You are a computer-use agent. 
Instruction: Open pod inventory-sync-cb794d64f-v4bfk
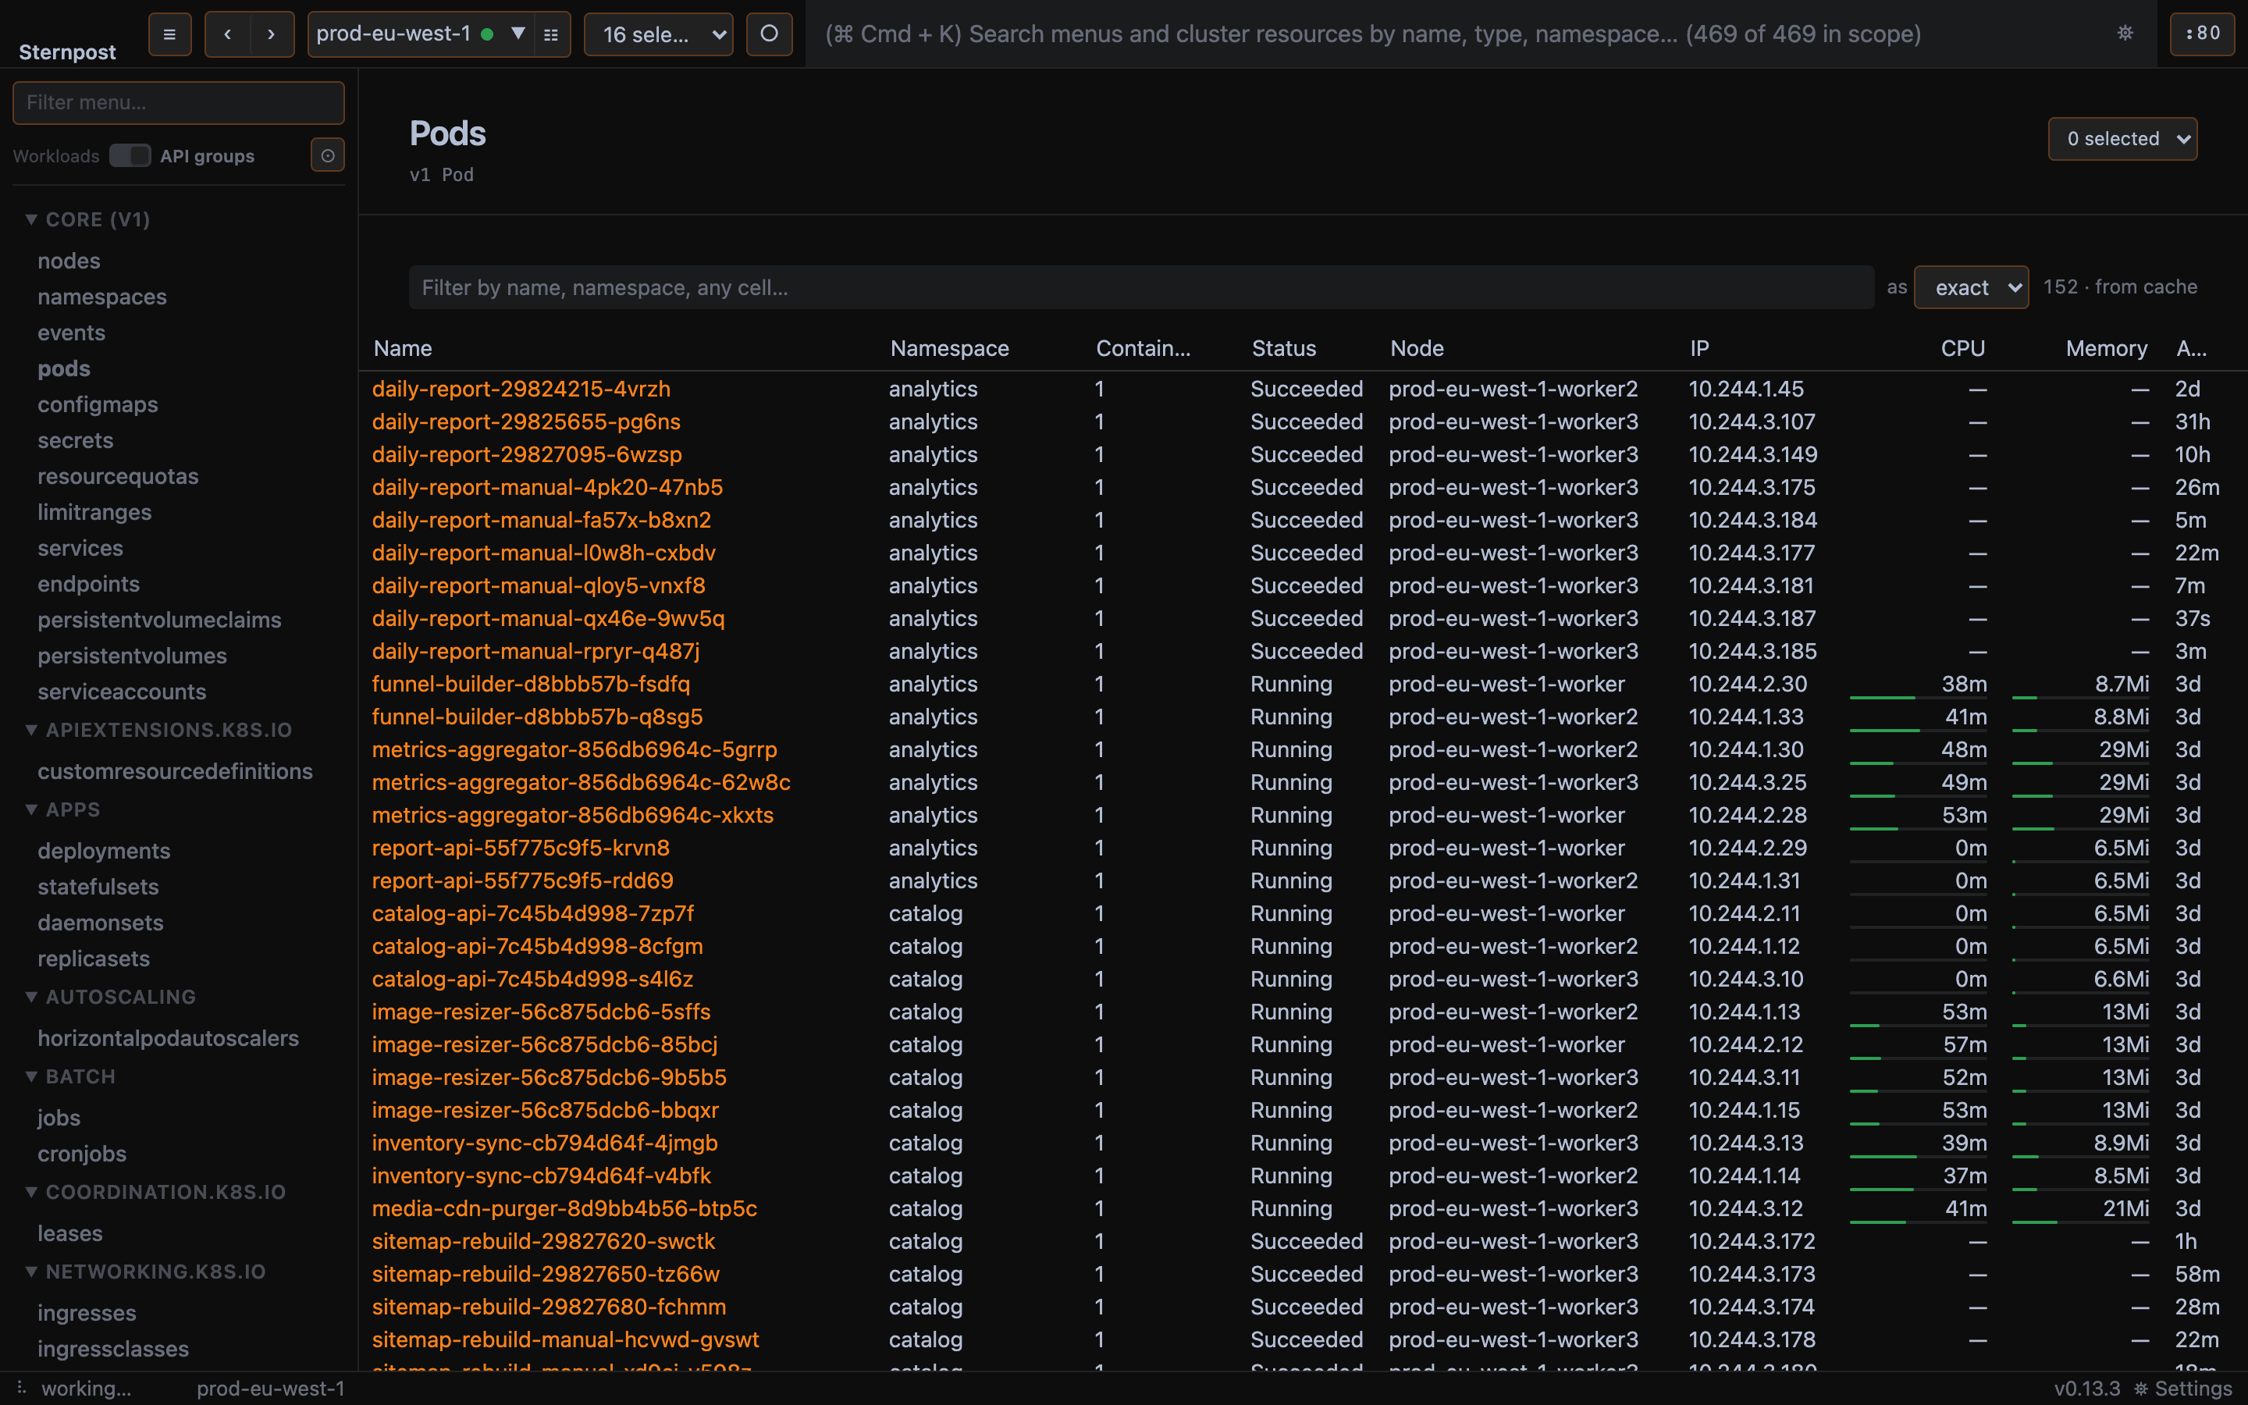[x=542, y=1176]
